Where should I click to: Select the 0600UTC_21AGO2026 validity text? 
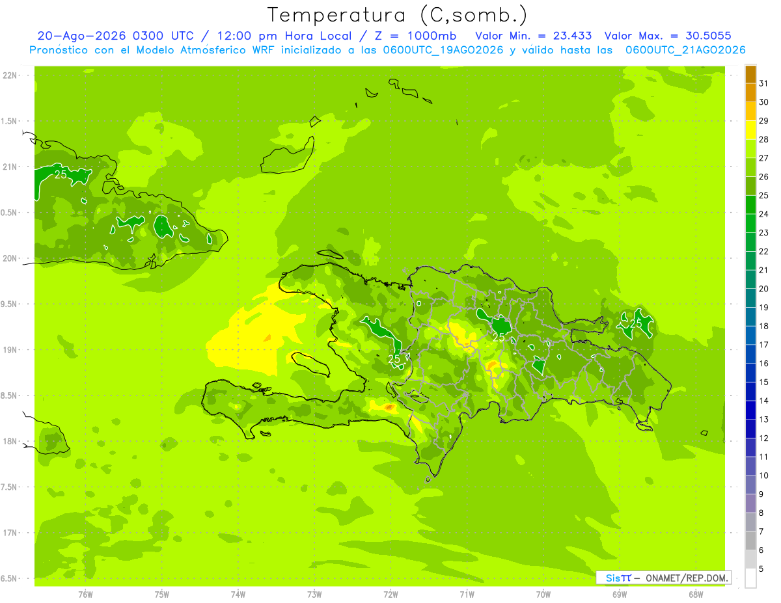pyautogui.click(x=685, y=50)
